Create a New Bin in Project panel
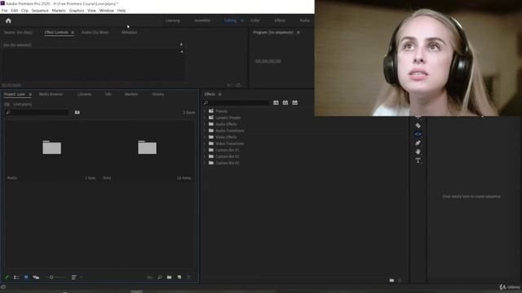This screenshot has width=522, height=293. (x=169, y=277)
